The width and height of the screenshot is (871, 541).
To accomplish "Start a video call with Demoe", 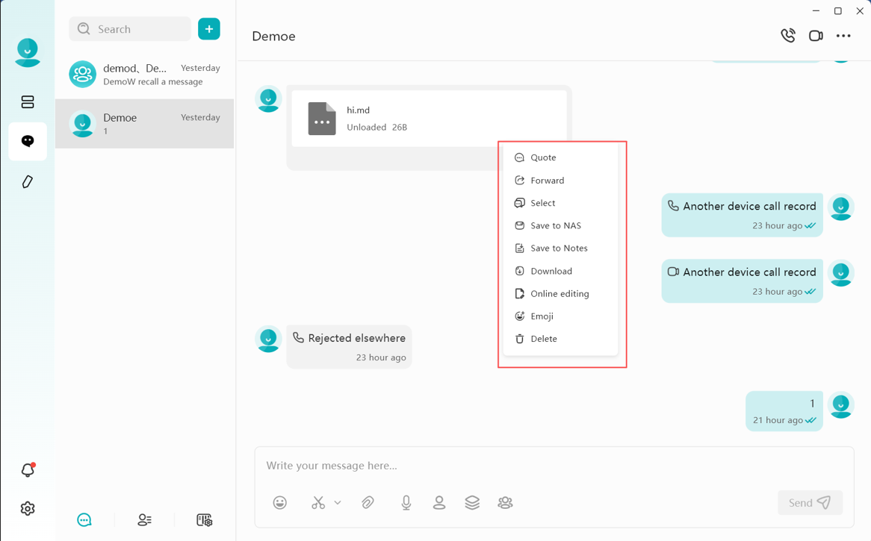I will pos(816,36).
